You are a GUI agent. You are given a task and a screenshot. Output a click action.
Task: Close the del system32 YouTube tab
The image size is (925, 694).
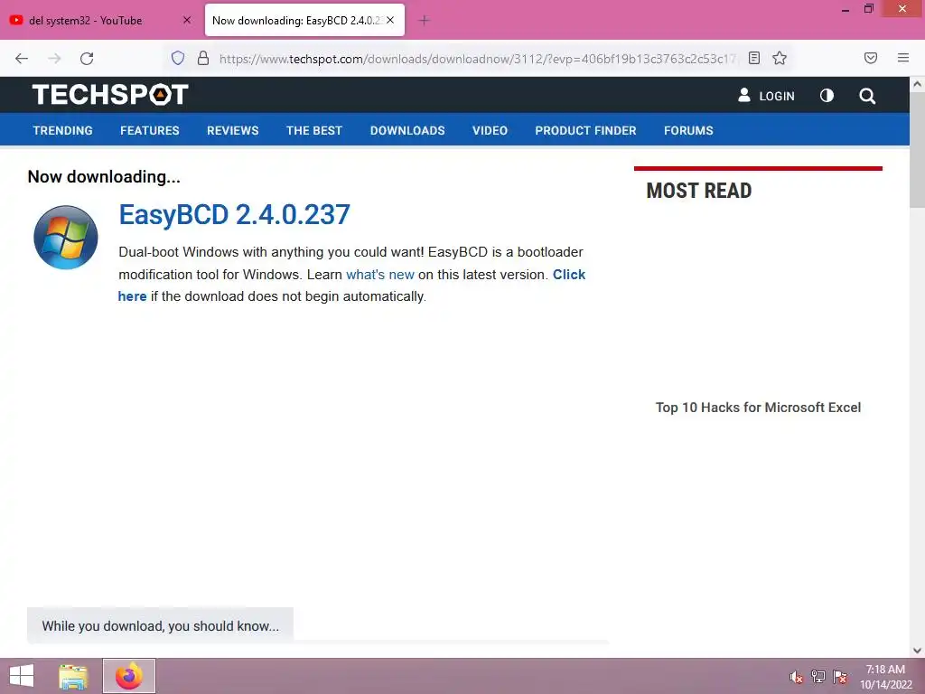click(187, 20)
